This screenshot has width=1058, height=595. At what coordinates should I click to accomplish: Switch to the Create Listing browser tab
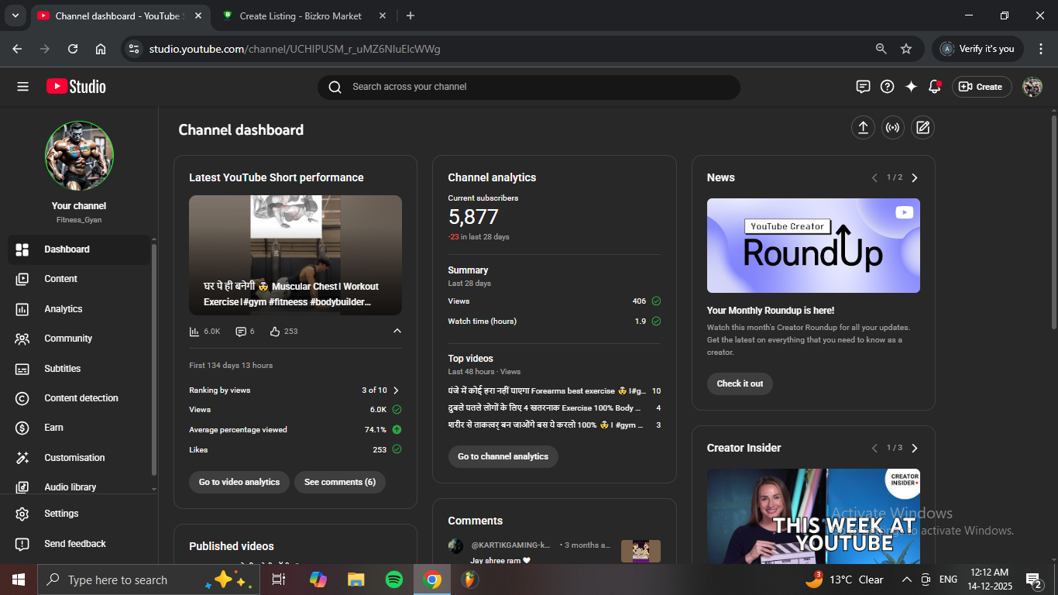point(304,15)
